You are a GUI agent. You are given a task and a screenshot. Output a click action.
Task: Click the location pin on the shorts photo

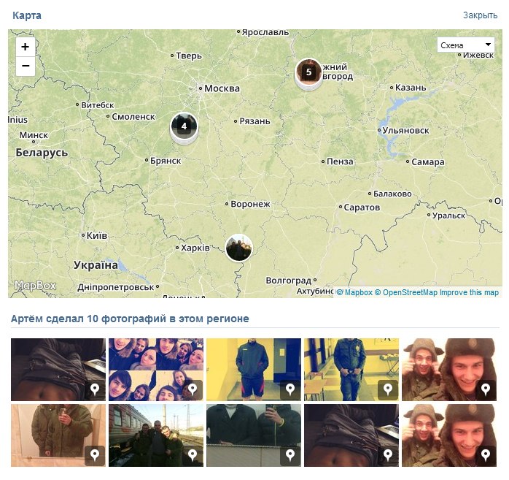[290, 389]
